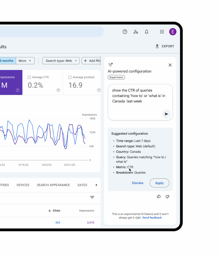The width and height of the screenshot is (219, 256).
Task: Switch to the Devices tab
Action: (23, 185)
